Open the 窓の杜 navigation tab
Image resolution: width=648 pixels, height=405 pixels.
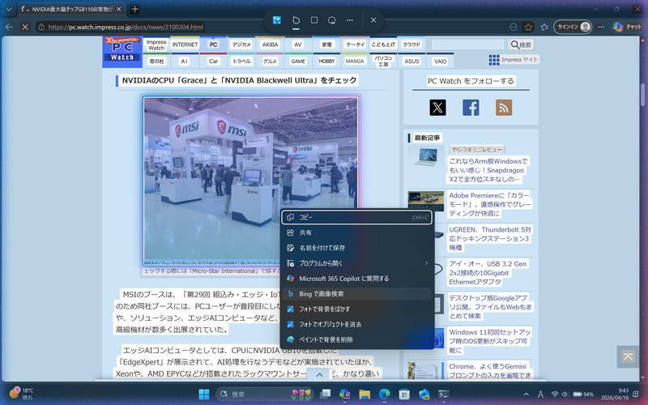156,62
